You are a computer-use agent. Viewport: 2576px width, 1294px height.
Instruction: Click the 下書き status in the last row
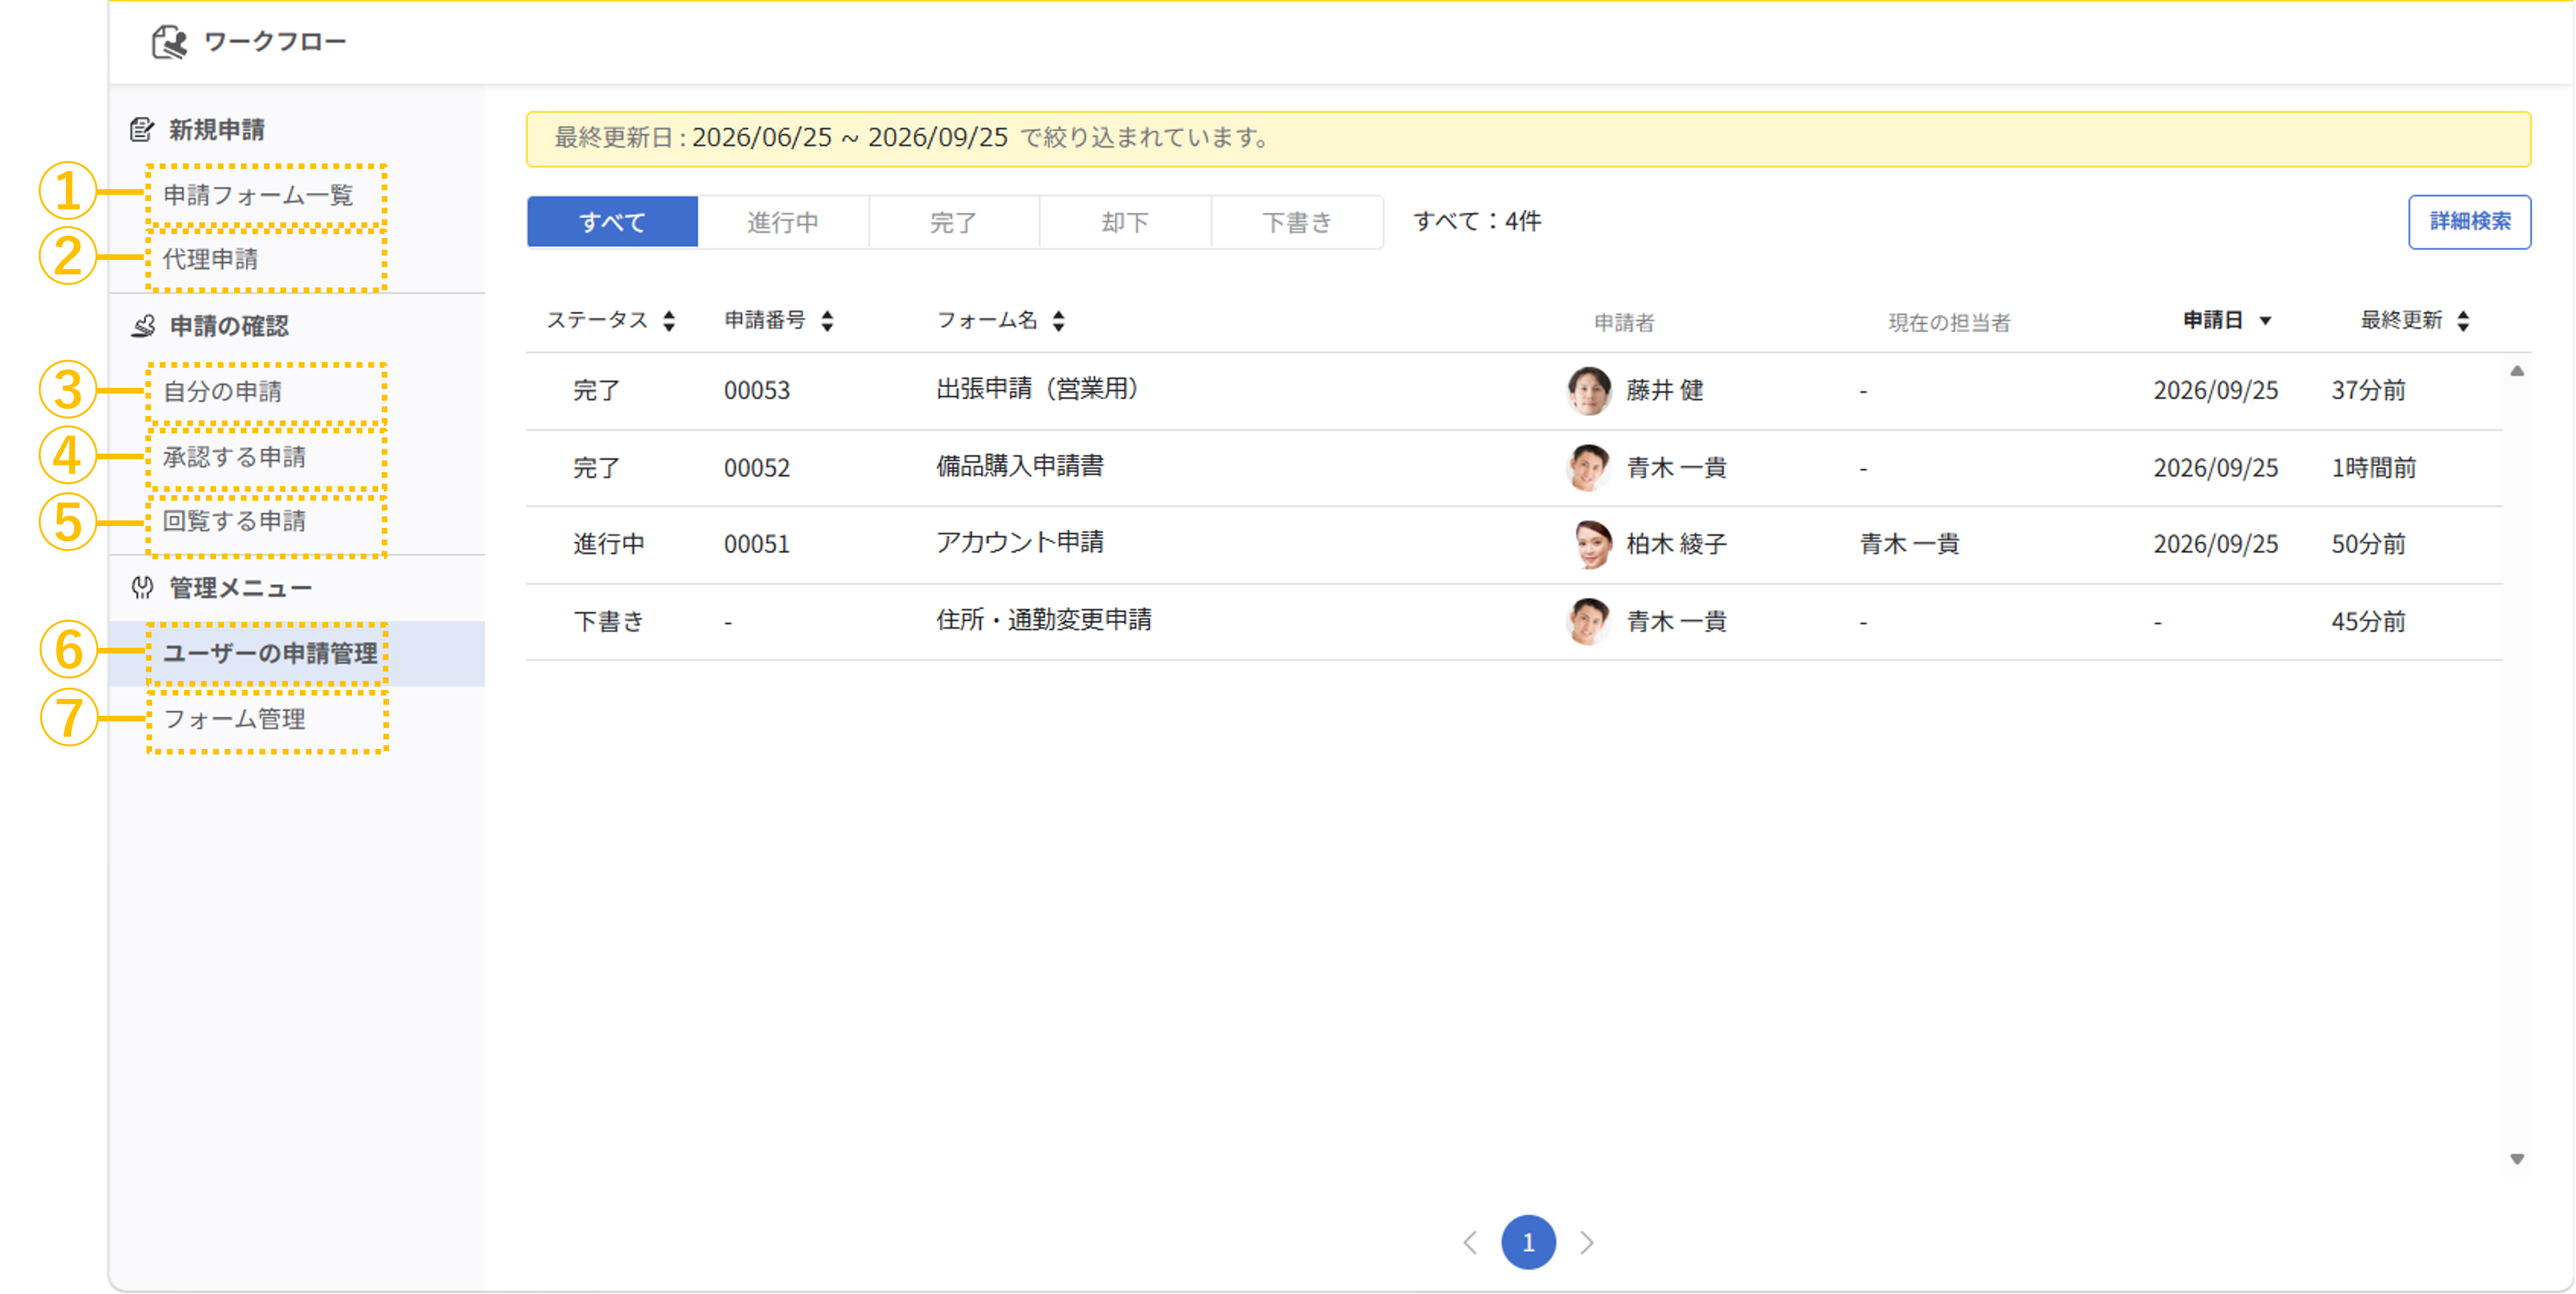[609, 621]
